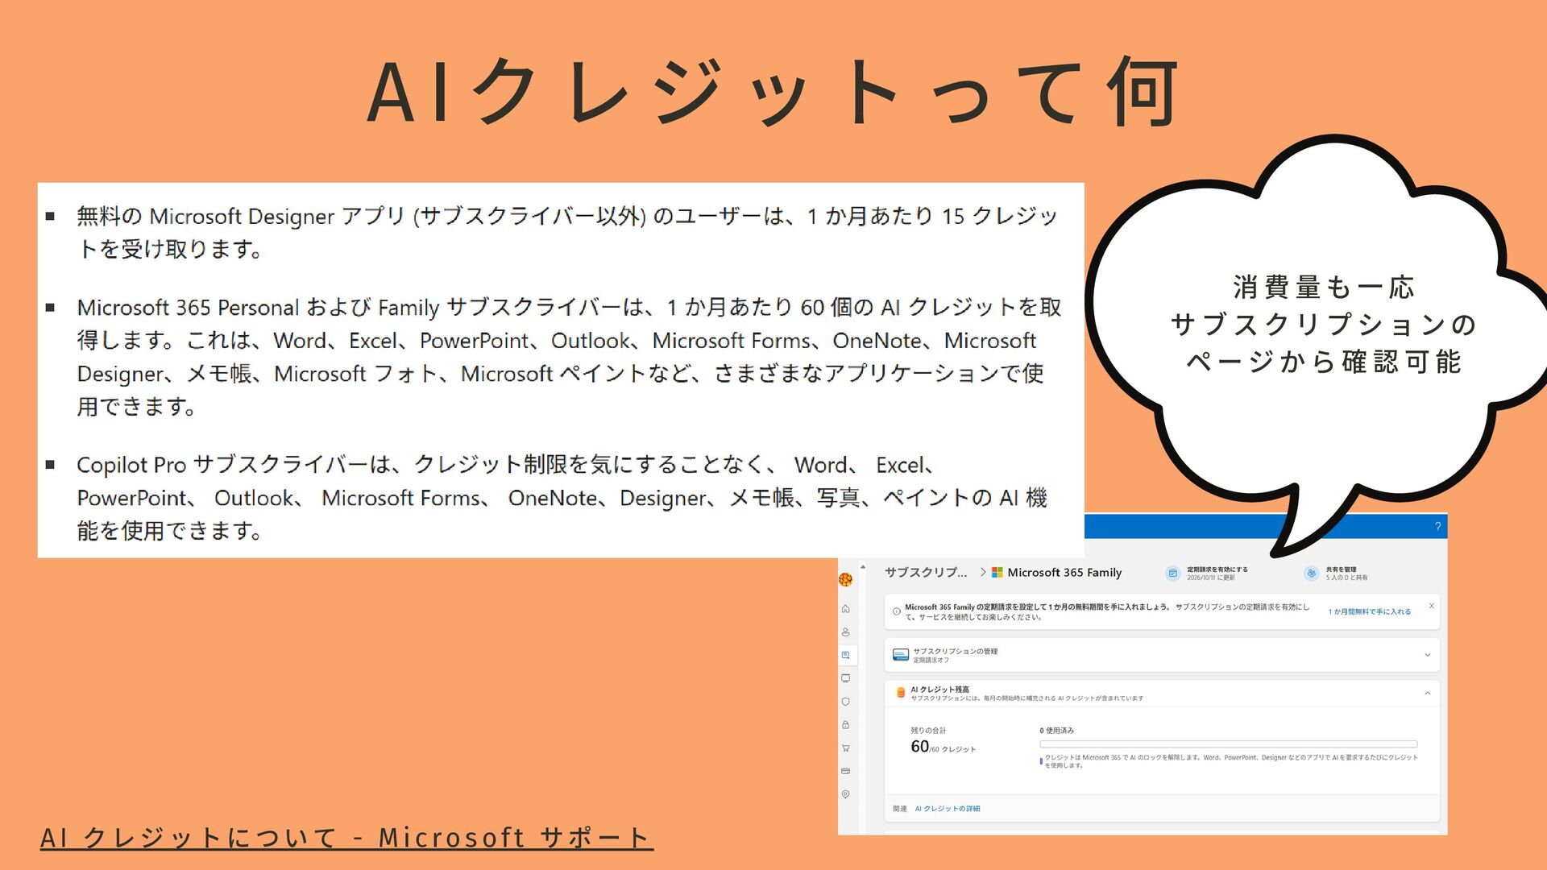Click the scrollbar up arrow beside the sidebar
The height and width of the screenshot is (870, 1547).
click(863, 567)
